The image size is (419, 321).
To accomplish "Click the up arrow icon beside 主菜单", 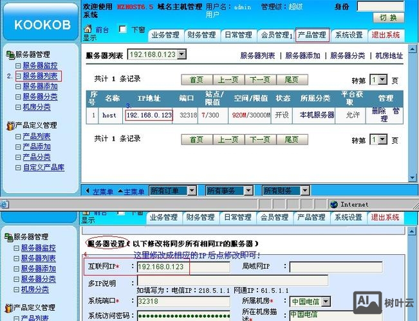I will click(120, 191).
